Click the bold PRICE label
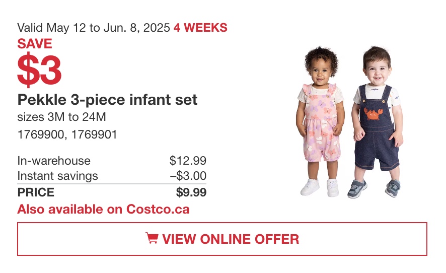 click(x=36, y=192)
